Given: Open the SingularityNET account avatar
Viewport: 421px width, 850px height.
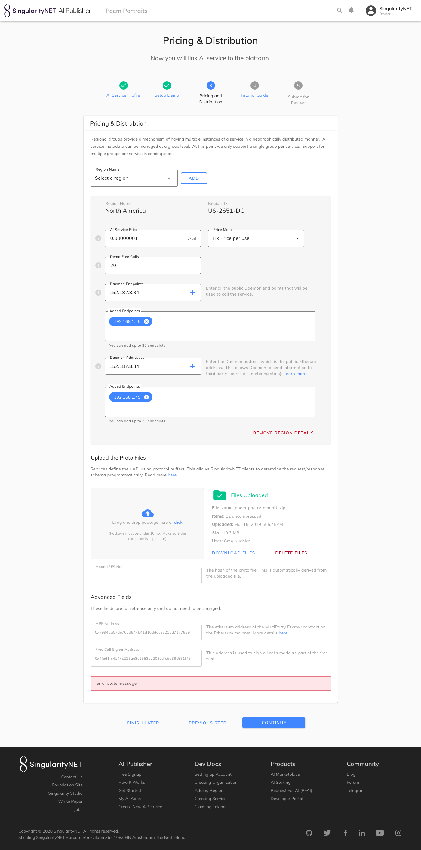Looking at the screenshot, I should coord(370,11).
